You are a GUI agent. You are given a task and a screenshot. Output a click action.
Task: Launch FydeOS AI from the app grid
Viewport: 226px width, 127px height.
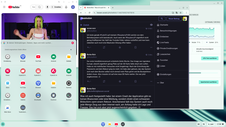(53, 71)
